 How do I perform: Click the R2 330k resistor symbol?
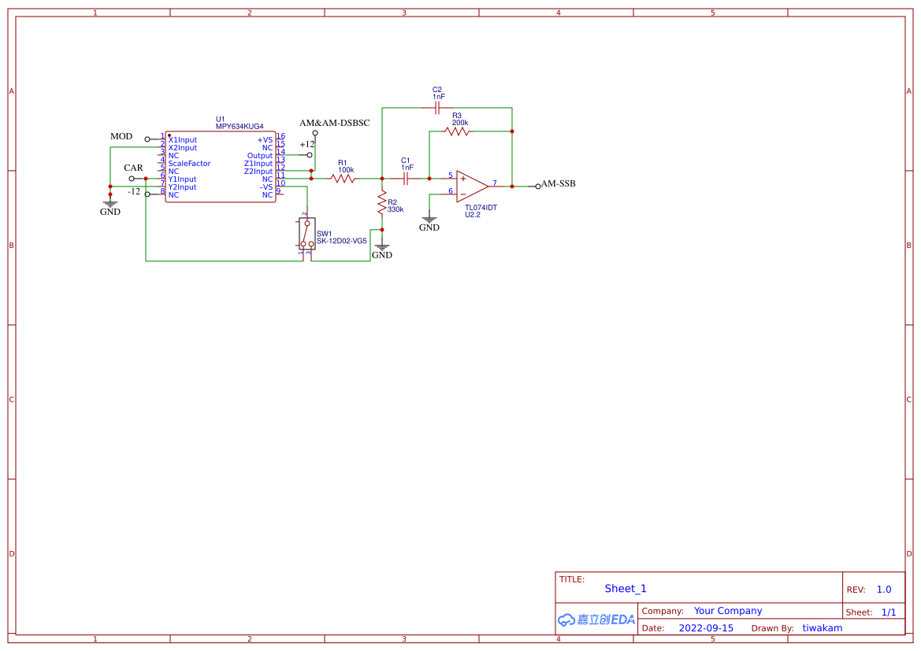pyautogui.click(x=382, y=205)
